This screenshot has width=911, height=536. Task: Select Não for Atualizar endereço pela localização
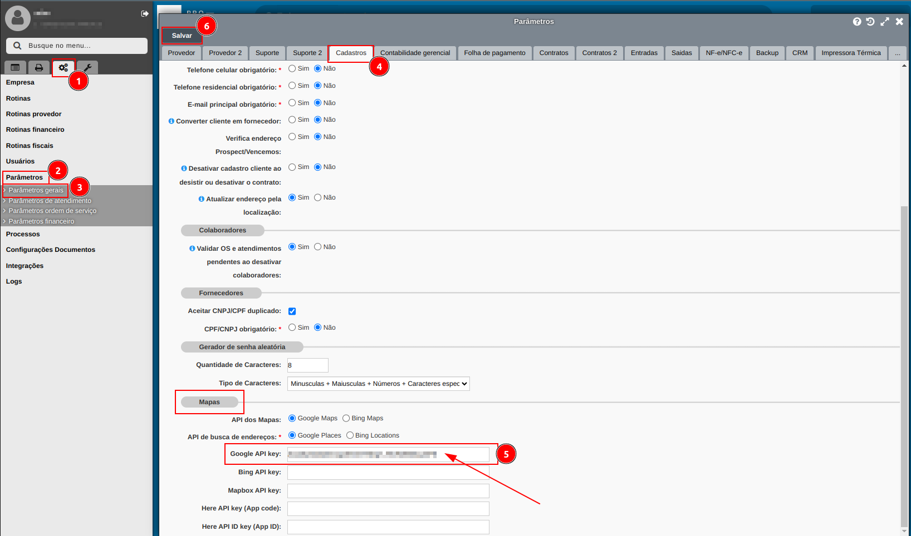coord(318,197)
